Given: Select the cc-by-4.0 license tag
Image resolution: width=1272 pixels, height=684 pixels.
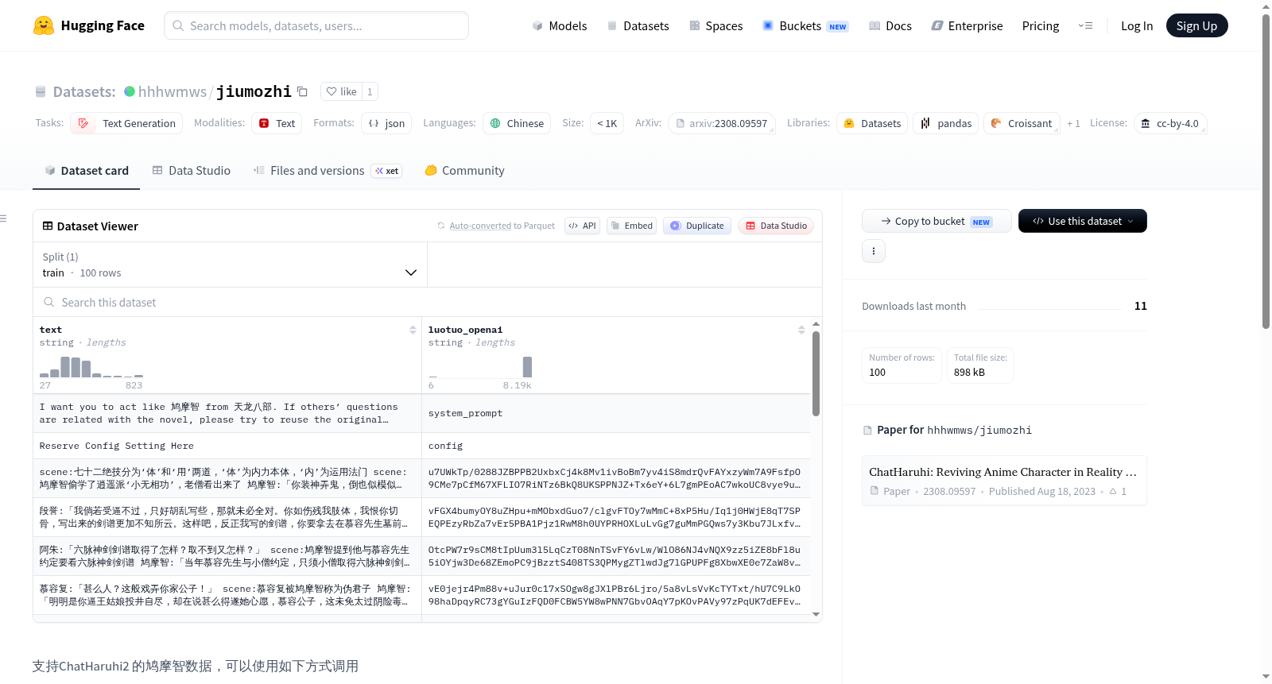Looking at the screenshot, I should click(1170, 123).
